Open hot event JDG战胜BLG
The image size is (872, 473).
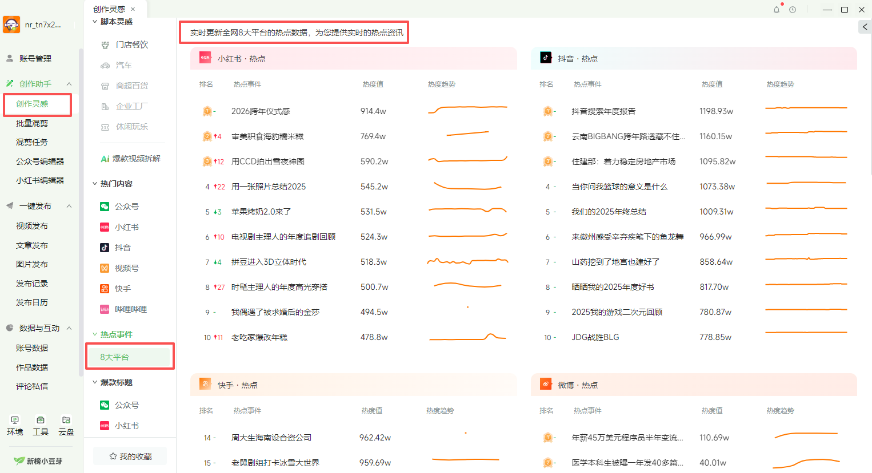(595, 337)
